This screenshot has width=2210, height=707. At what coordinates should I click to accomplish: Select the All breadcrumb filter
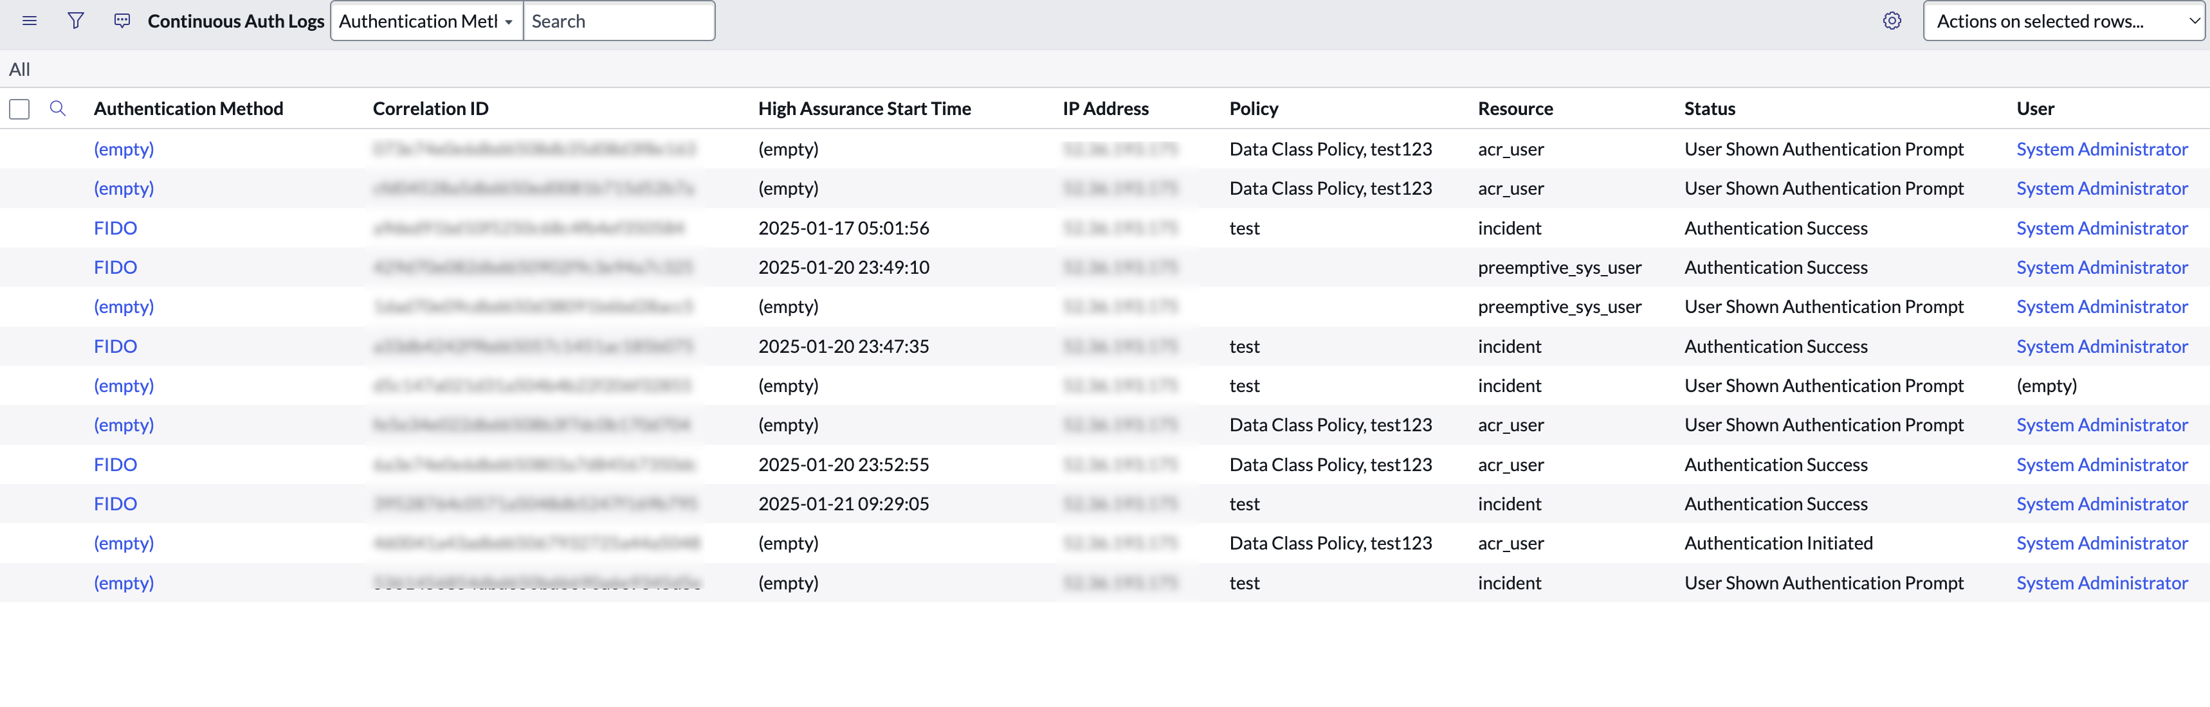(x=19, y=69)
